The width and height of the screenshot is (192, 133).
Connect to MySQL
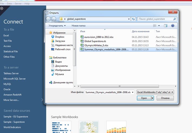pyautogui.click(x=7, y=84)
